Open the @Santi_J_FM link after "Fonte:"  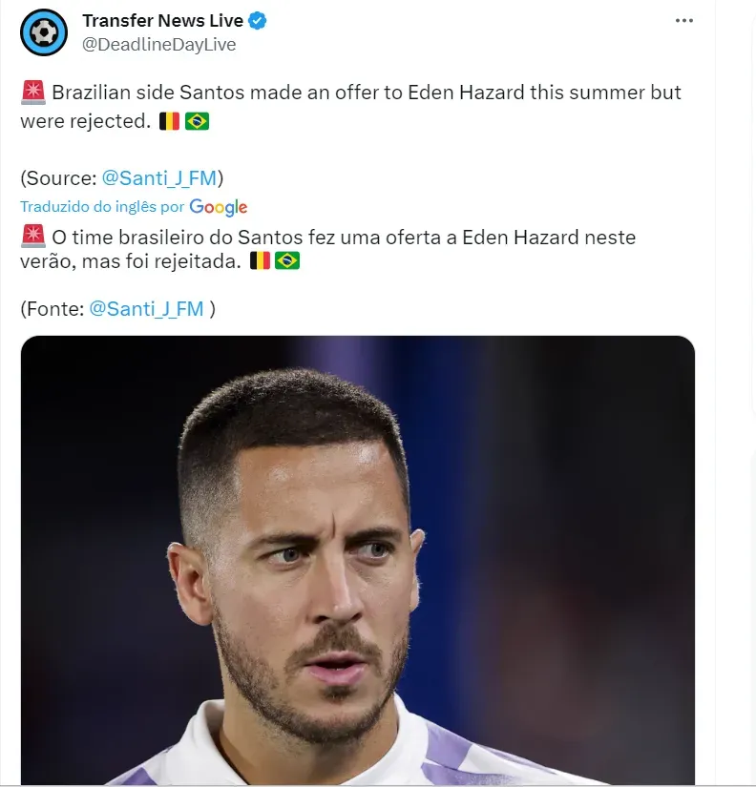coord(146,308)
